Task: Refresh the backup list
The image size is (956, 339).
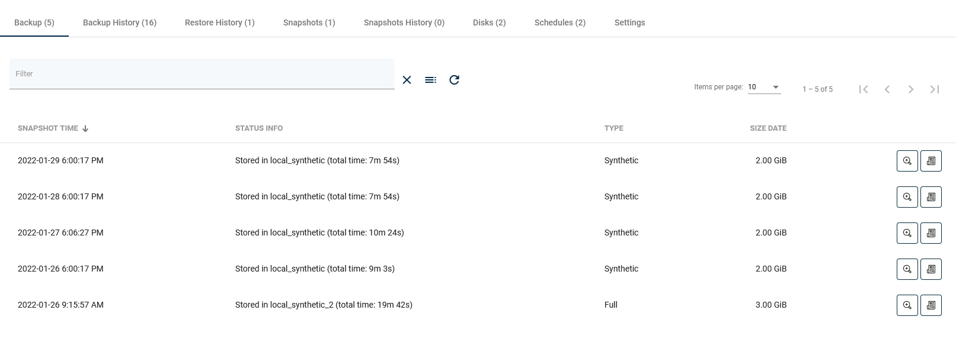Action: [x=454, y=80]
